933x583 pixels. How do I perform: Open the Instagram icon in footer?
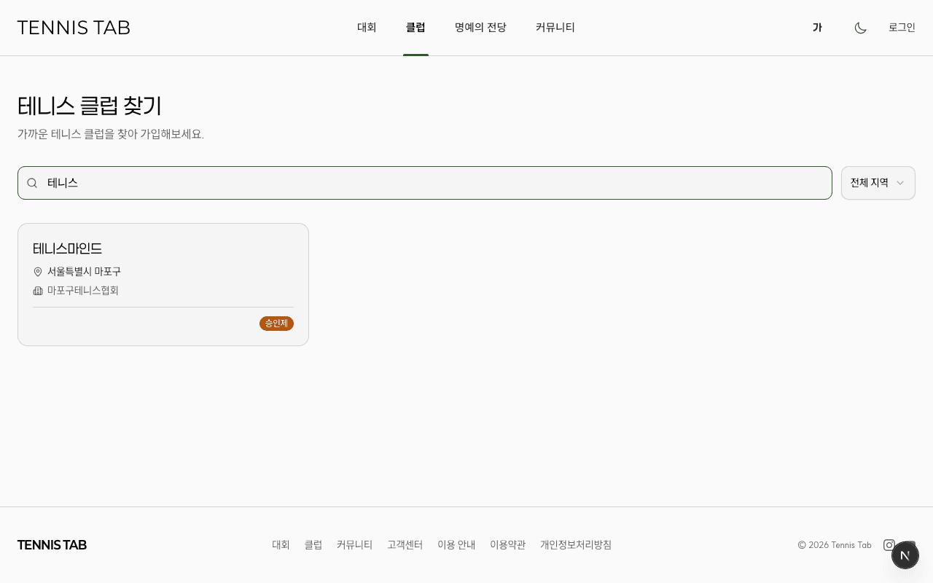click(x=889, y=544)
